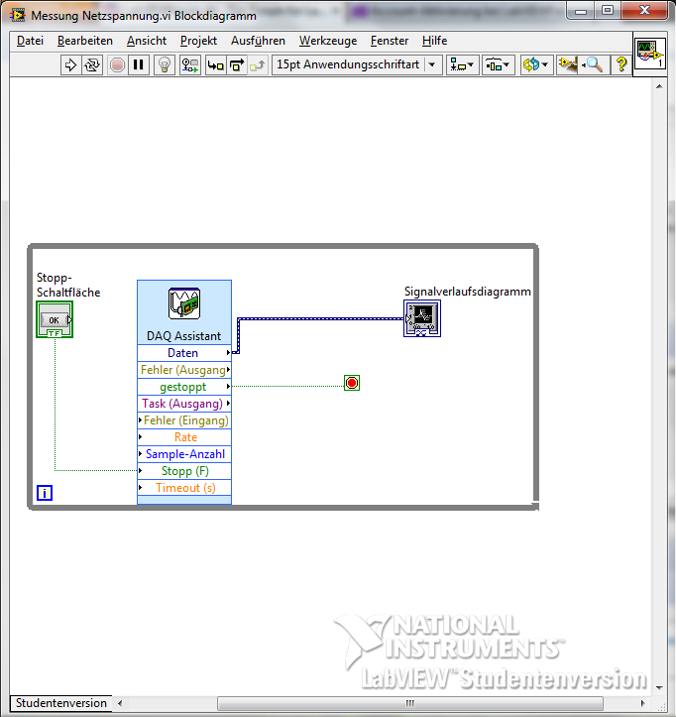
Task: Open the Distribute Objects dropdown
Action: coord(498,64)
